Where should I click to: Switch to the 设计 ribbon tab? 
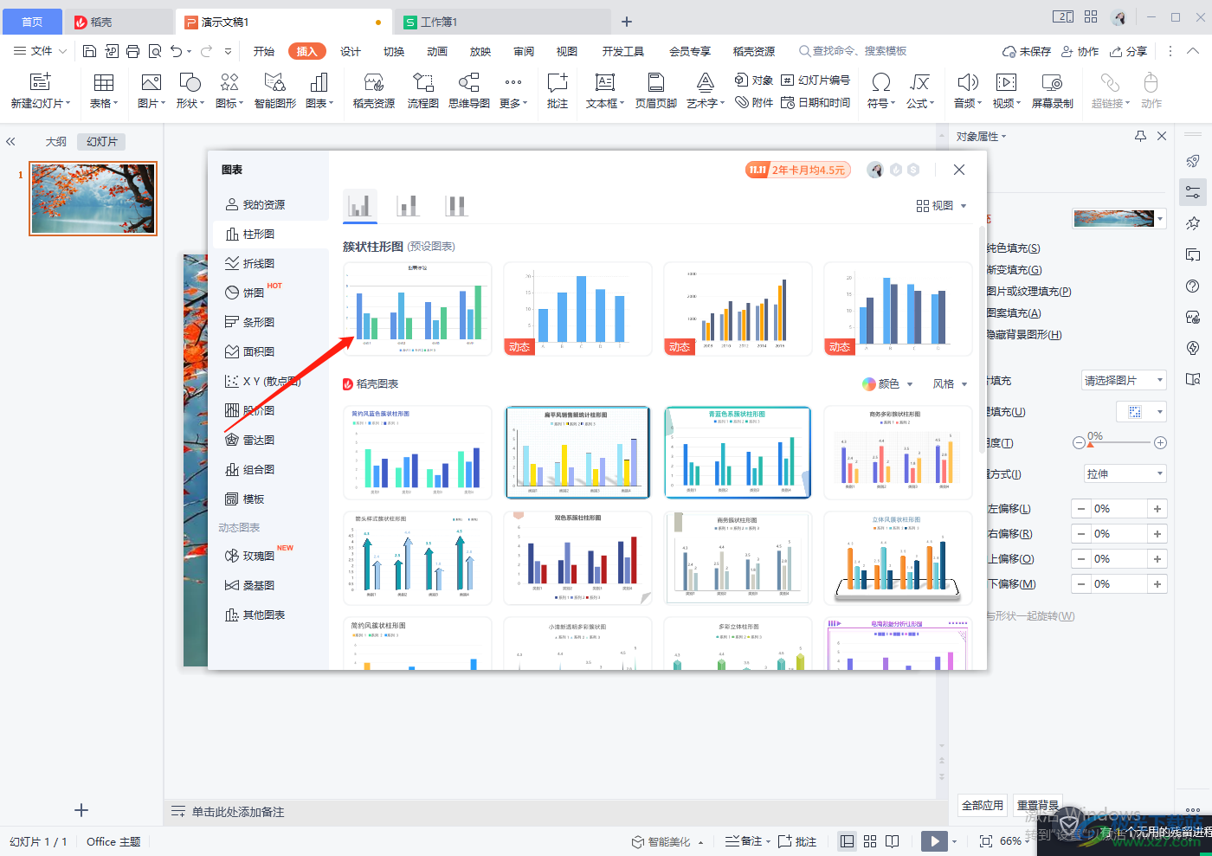click(351, 51)
